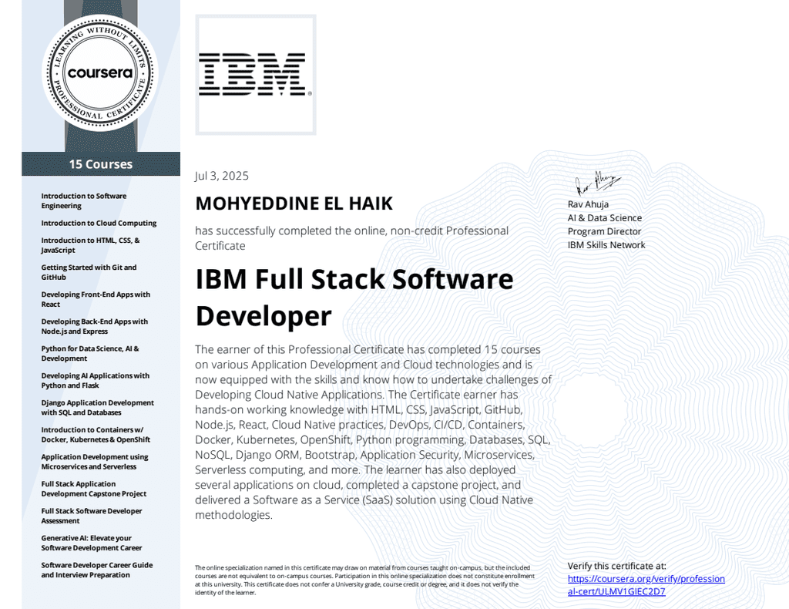Click 'Verify this certificate at:' label
The width and height of the screenshot is (789, 609).
[617, 567]
